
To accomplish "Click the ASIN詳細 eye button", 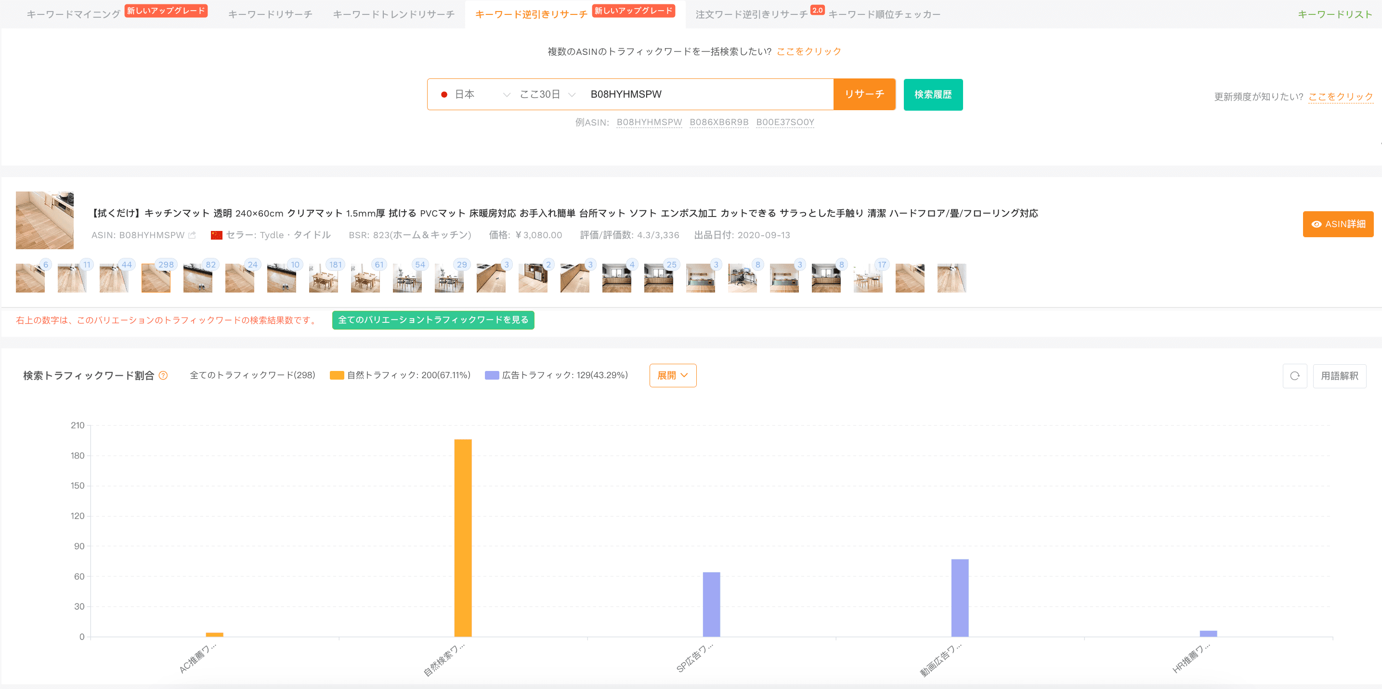I will (1338, 224).
